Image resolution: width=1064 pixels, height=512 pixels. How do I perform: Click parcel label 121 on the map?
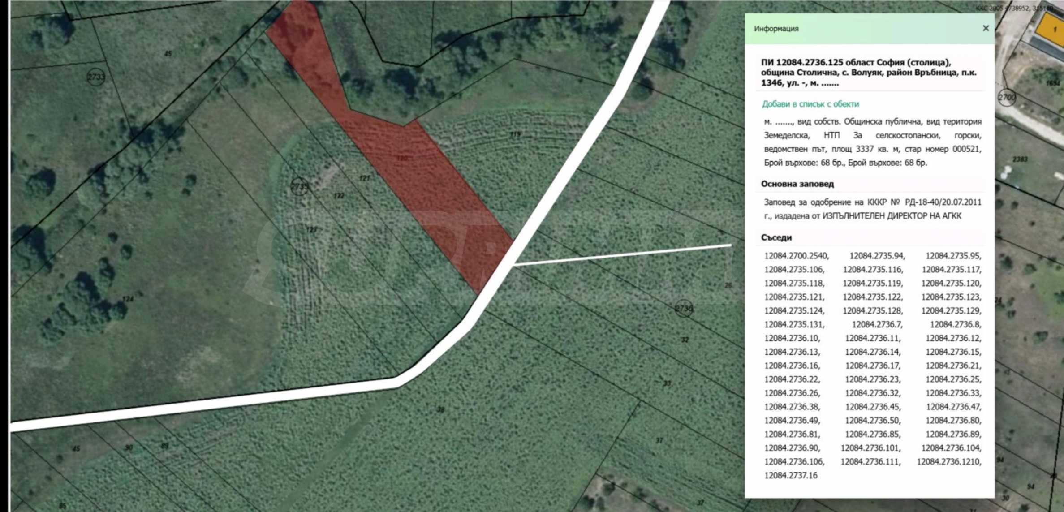(365, 178)
